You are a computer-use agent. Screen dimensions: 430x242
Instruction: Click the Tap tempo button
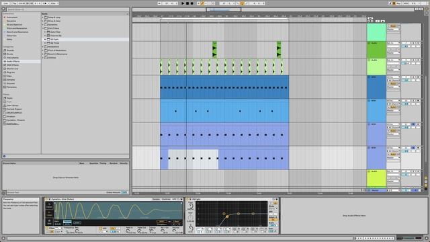coord(15,3)
